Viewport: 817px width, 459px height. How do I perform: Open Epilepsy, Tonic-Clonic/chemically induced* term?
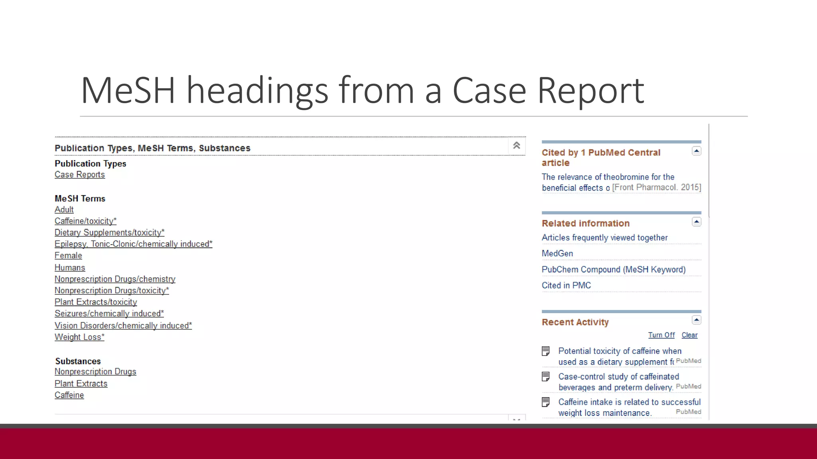[x=134, y=244]
